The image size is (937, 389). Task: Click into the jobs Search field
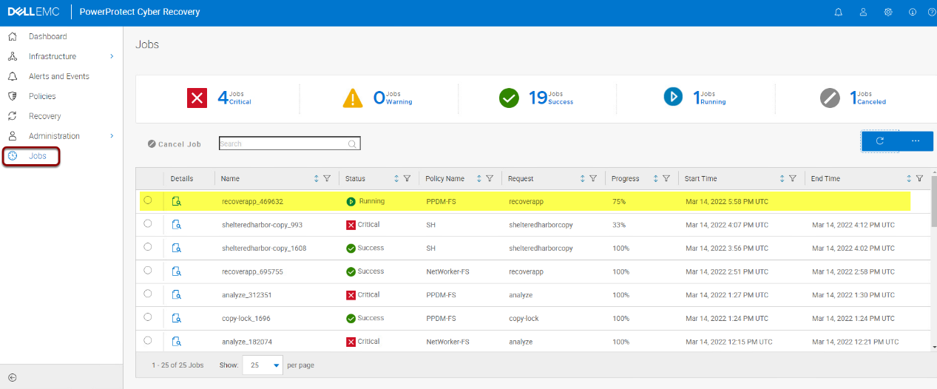283,143
